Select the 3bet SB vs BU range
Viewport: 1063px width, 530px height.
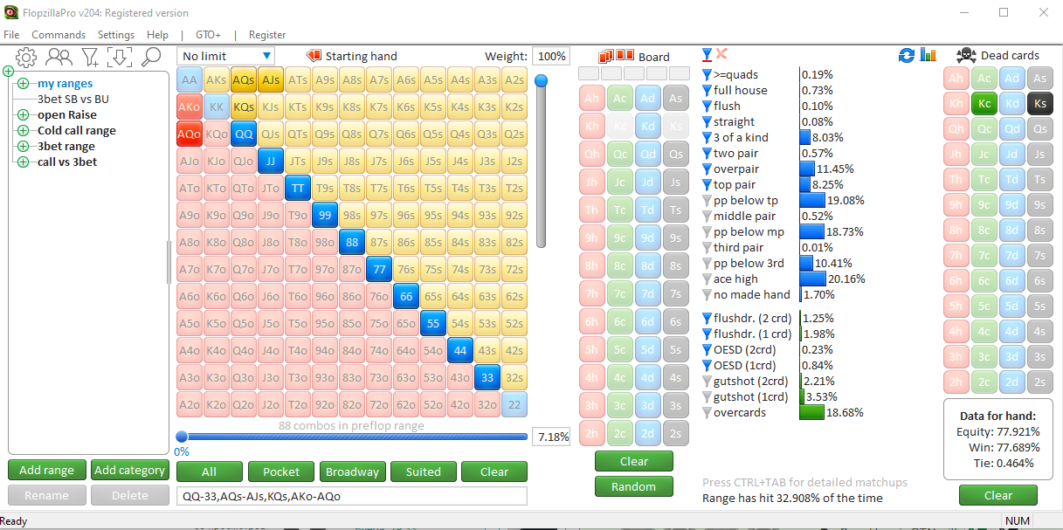tap(73, 100)
